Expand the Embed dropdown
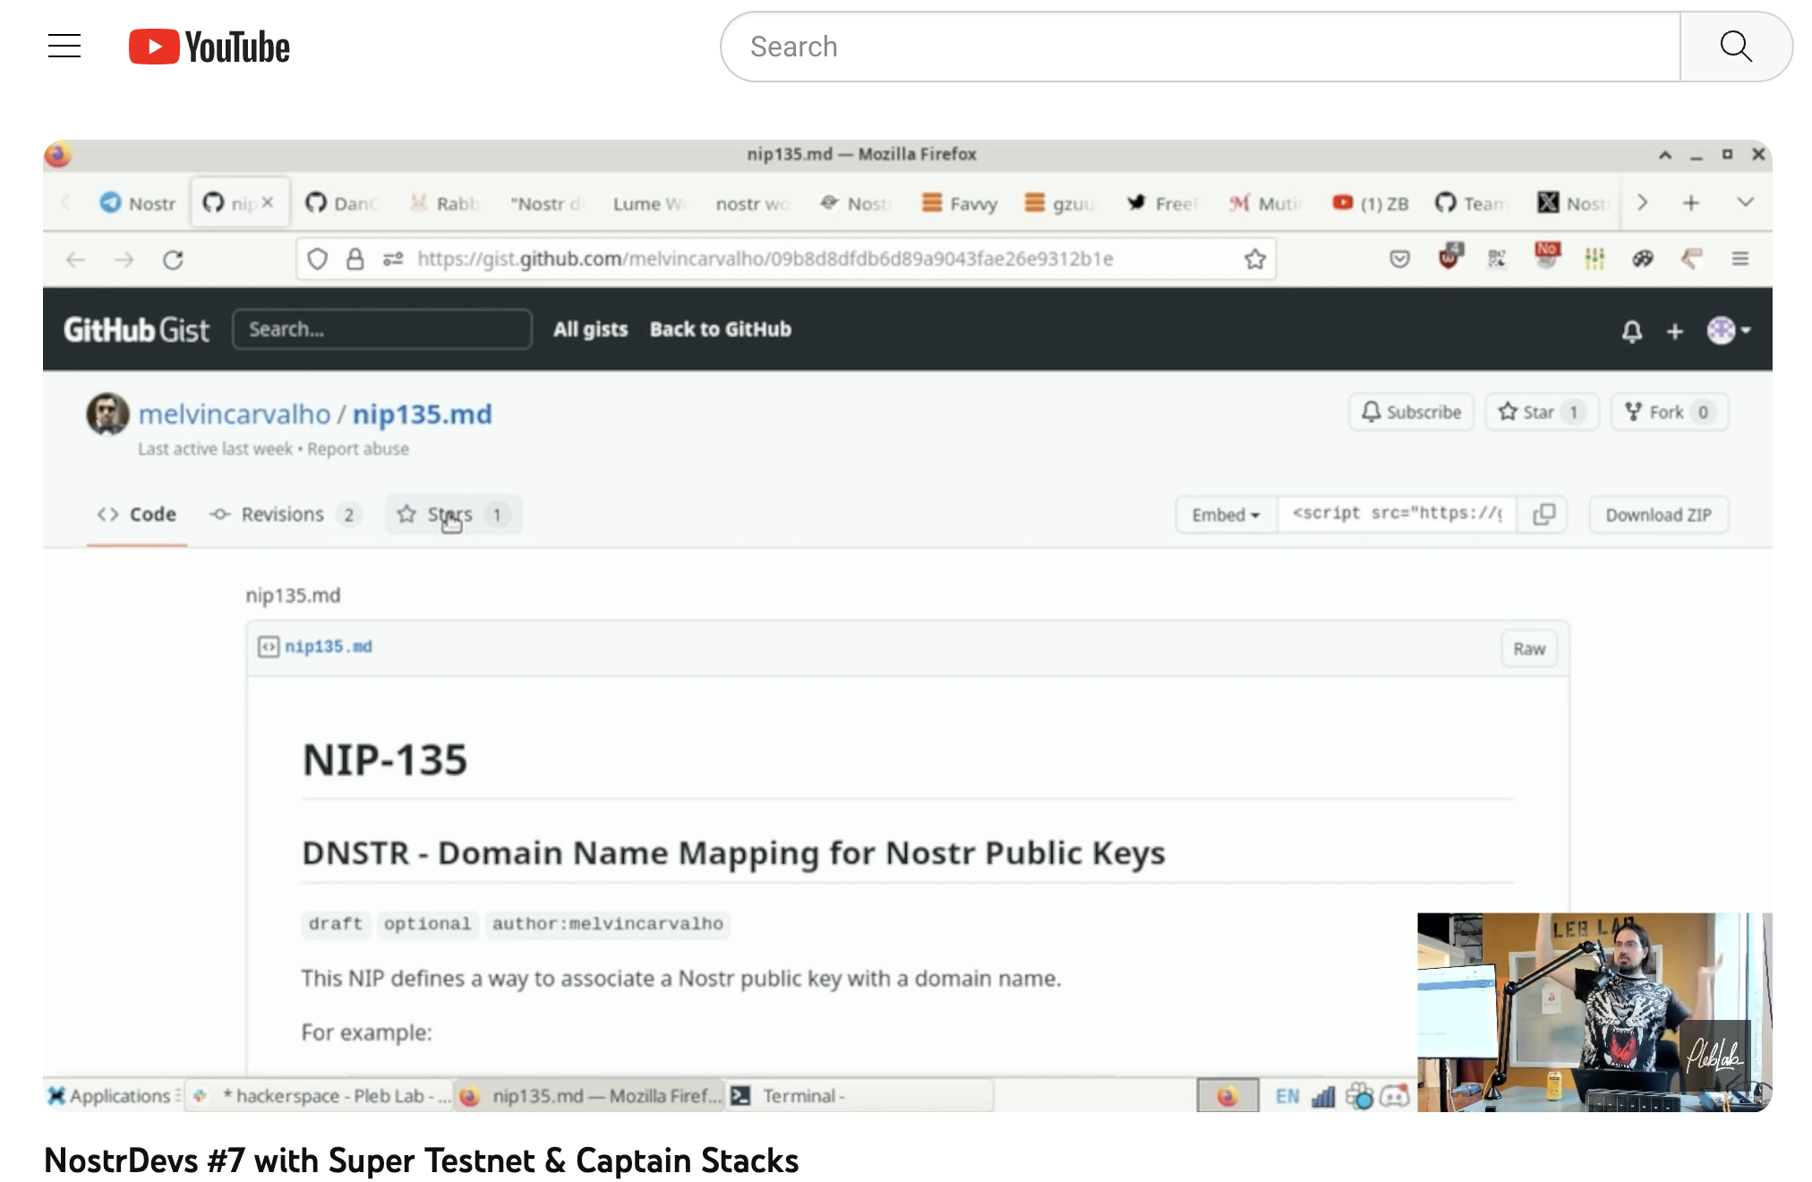1812x1182 pixels. pyautogui.click(x=1226, y=515)
